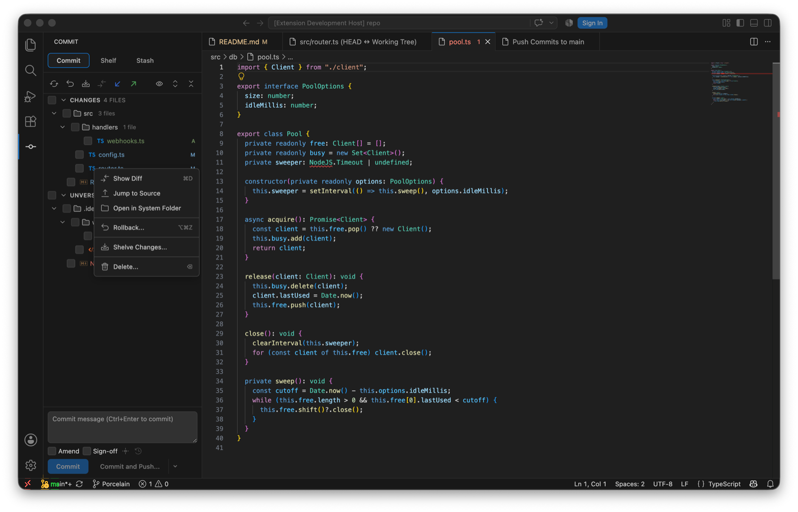Choose Rollback... from context menu
This screenshot has width=798, height=512.
pyautogui.click(x=147, y=227)
